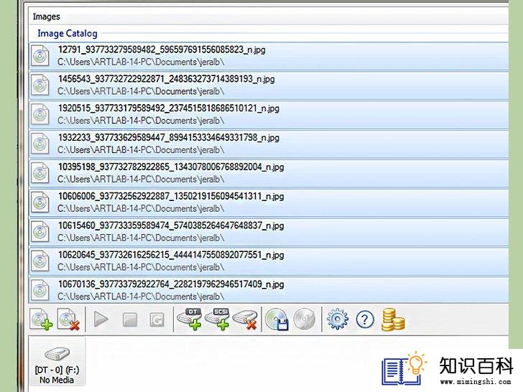The image size is (523, 392).
Task: Click the Mount play button icon
Action: 101,319
